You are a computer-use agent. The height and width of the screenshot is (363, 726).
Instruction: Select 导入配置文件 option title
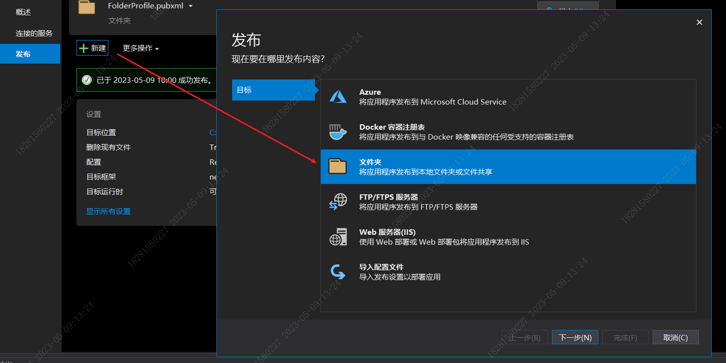pos(381,267)
